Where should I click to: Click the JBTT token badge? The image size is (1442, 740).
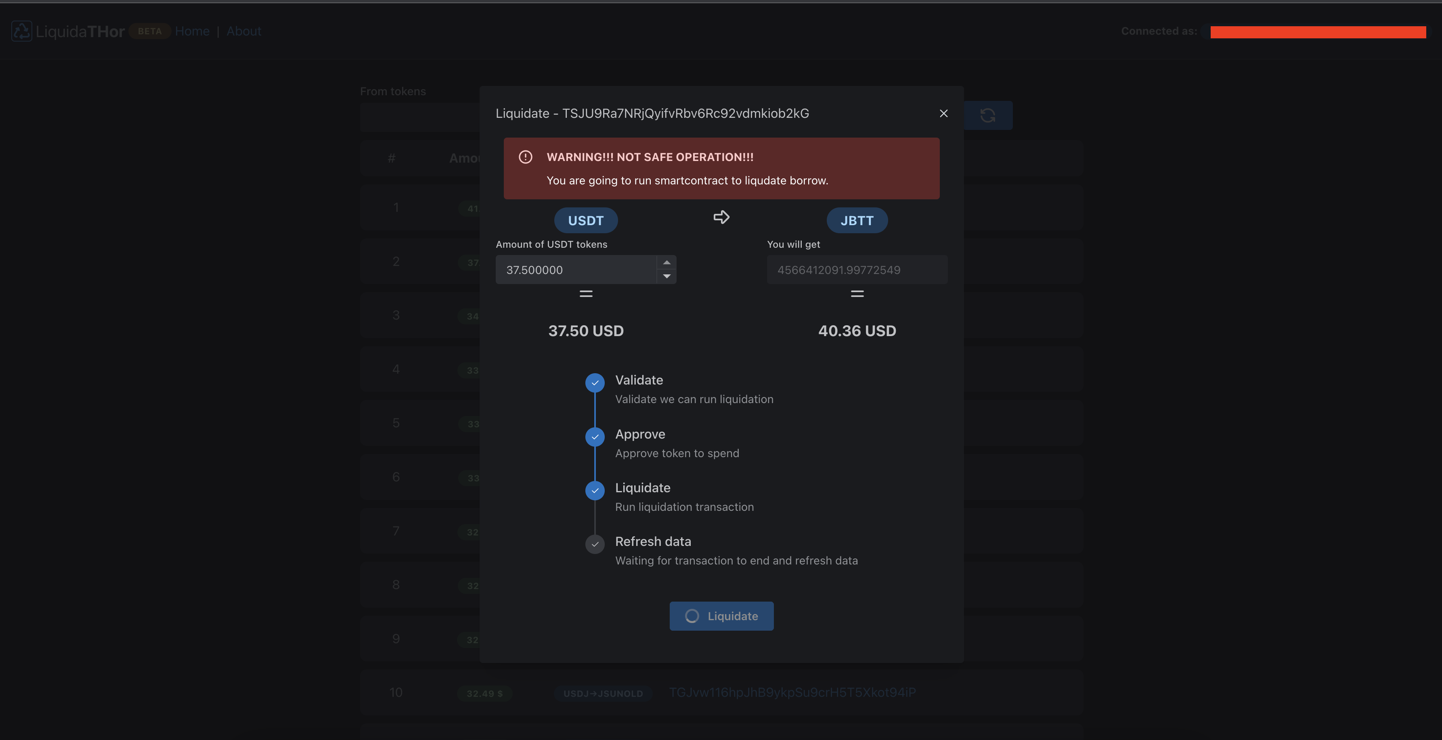click(857, 221)
